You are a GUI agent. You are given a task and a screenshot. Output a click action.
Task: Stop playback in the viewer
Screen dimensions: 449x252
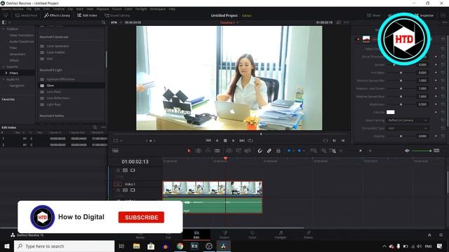225,140
